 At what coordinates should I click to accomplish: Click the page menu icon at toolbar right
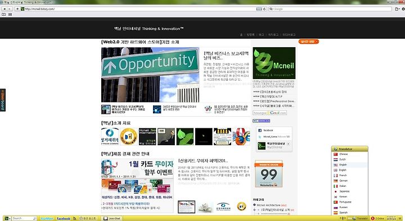[x=397, y=9]
